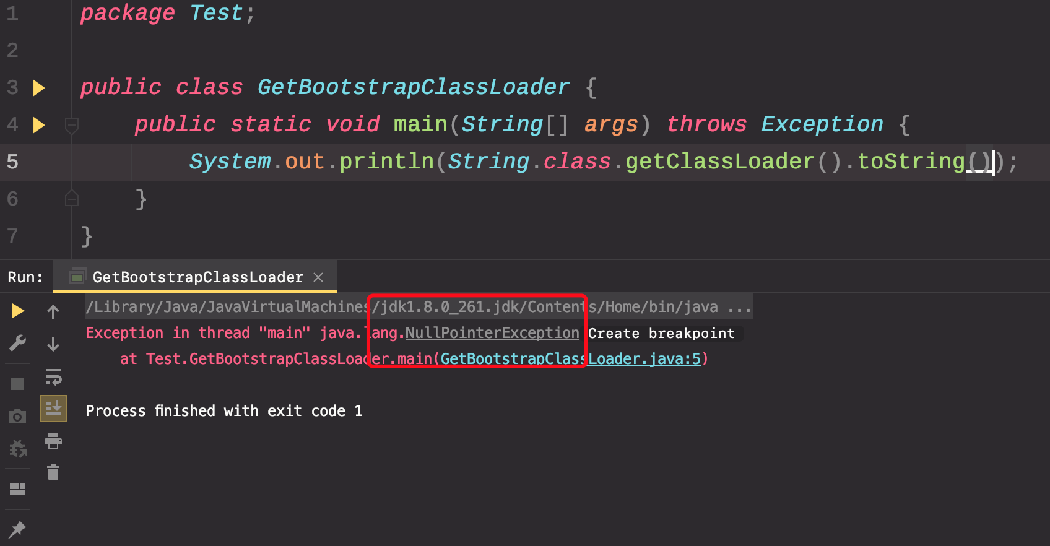
Task: Open the NullPointerException link in the console
Action: tap(492, 333)
